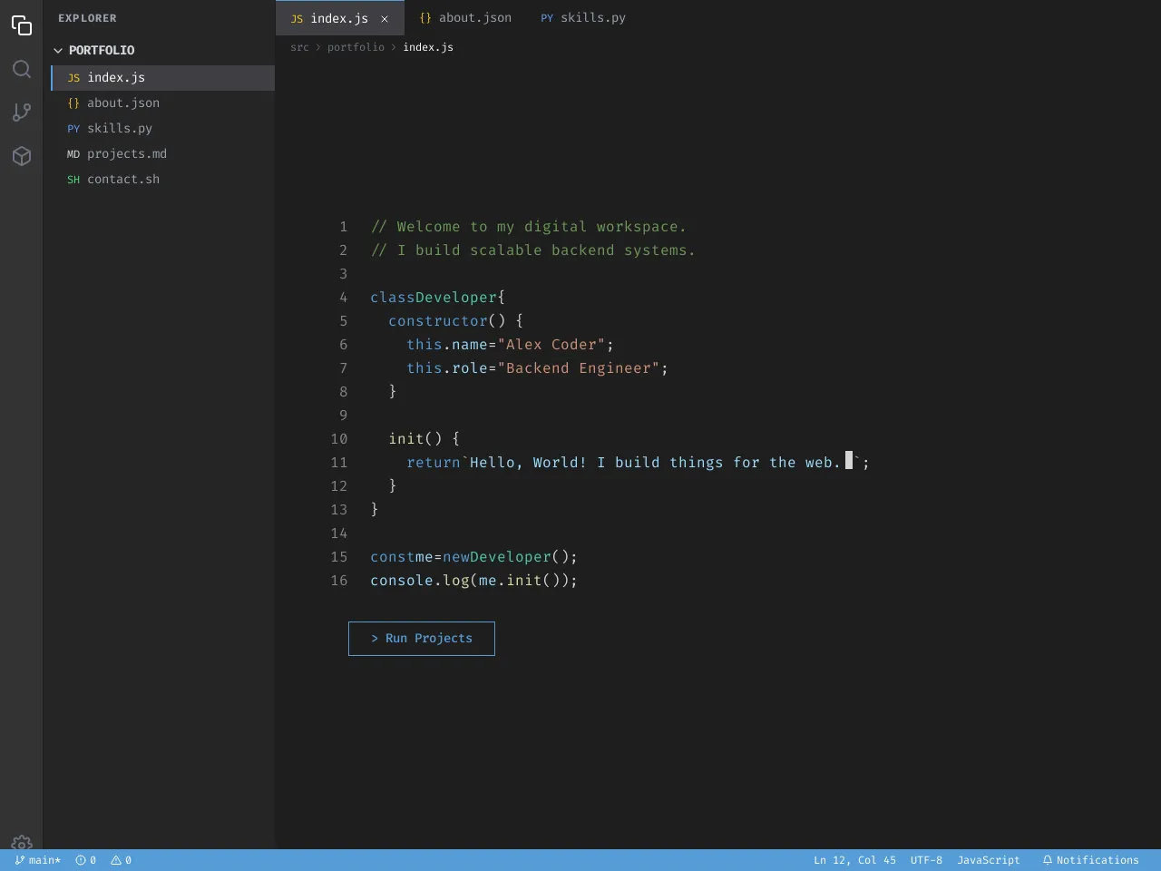The width and height of the screenshot is (1161, 871).
Task: Click the constructor keyword on line 5
Action: point(438,321)
